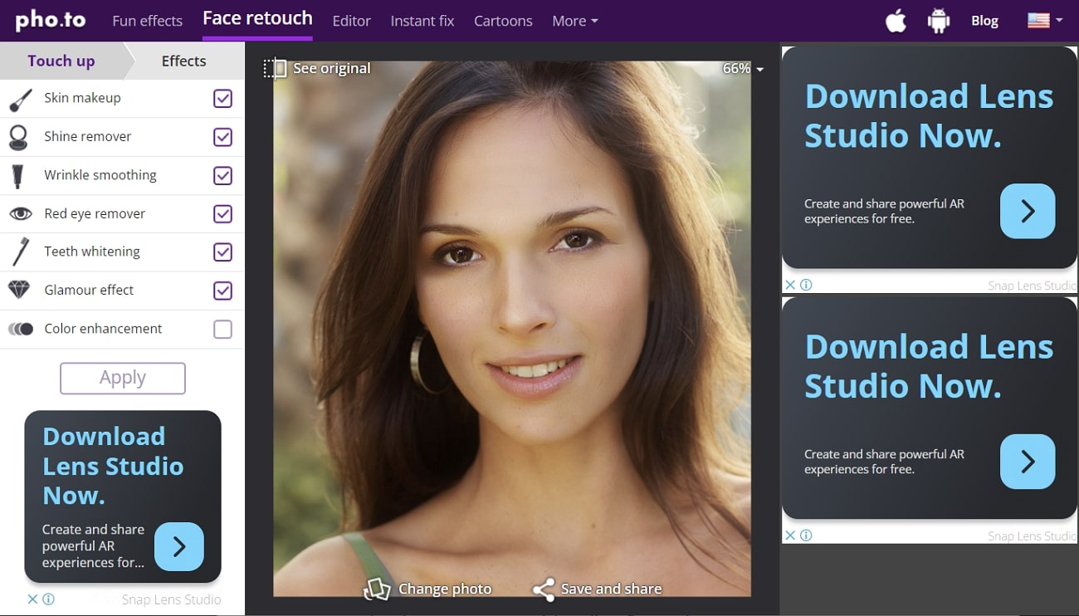Open the language dropdown arrow
The width and height of the screenshot is (1079, 616).
point(1059,20)
